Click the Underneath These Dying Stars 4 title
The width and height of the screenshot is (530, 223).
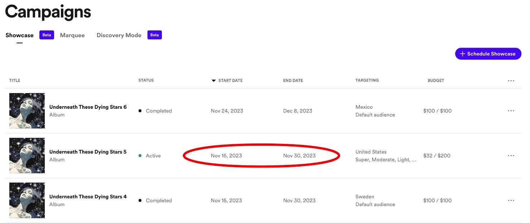pos(88,197)
